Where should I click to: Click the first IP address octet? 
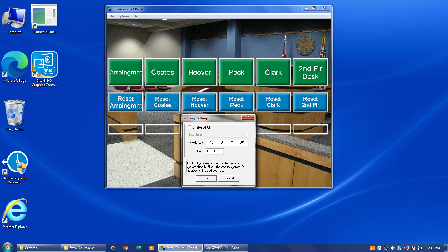click(x=212, y=143)
